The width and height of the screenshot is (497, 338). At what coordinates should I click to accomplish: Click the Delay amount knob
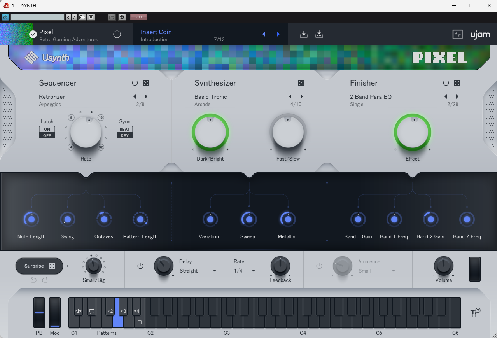164,266
